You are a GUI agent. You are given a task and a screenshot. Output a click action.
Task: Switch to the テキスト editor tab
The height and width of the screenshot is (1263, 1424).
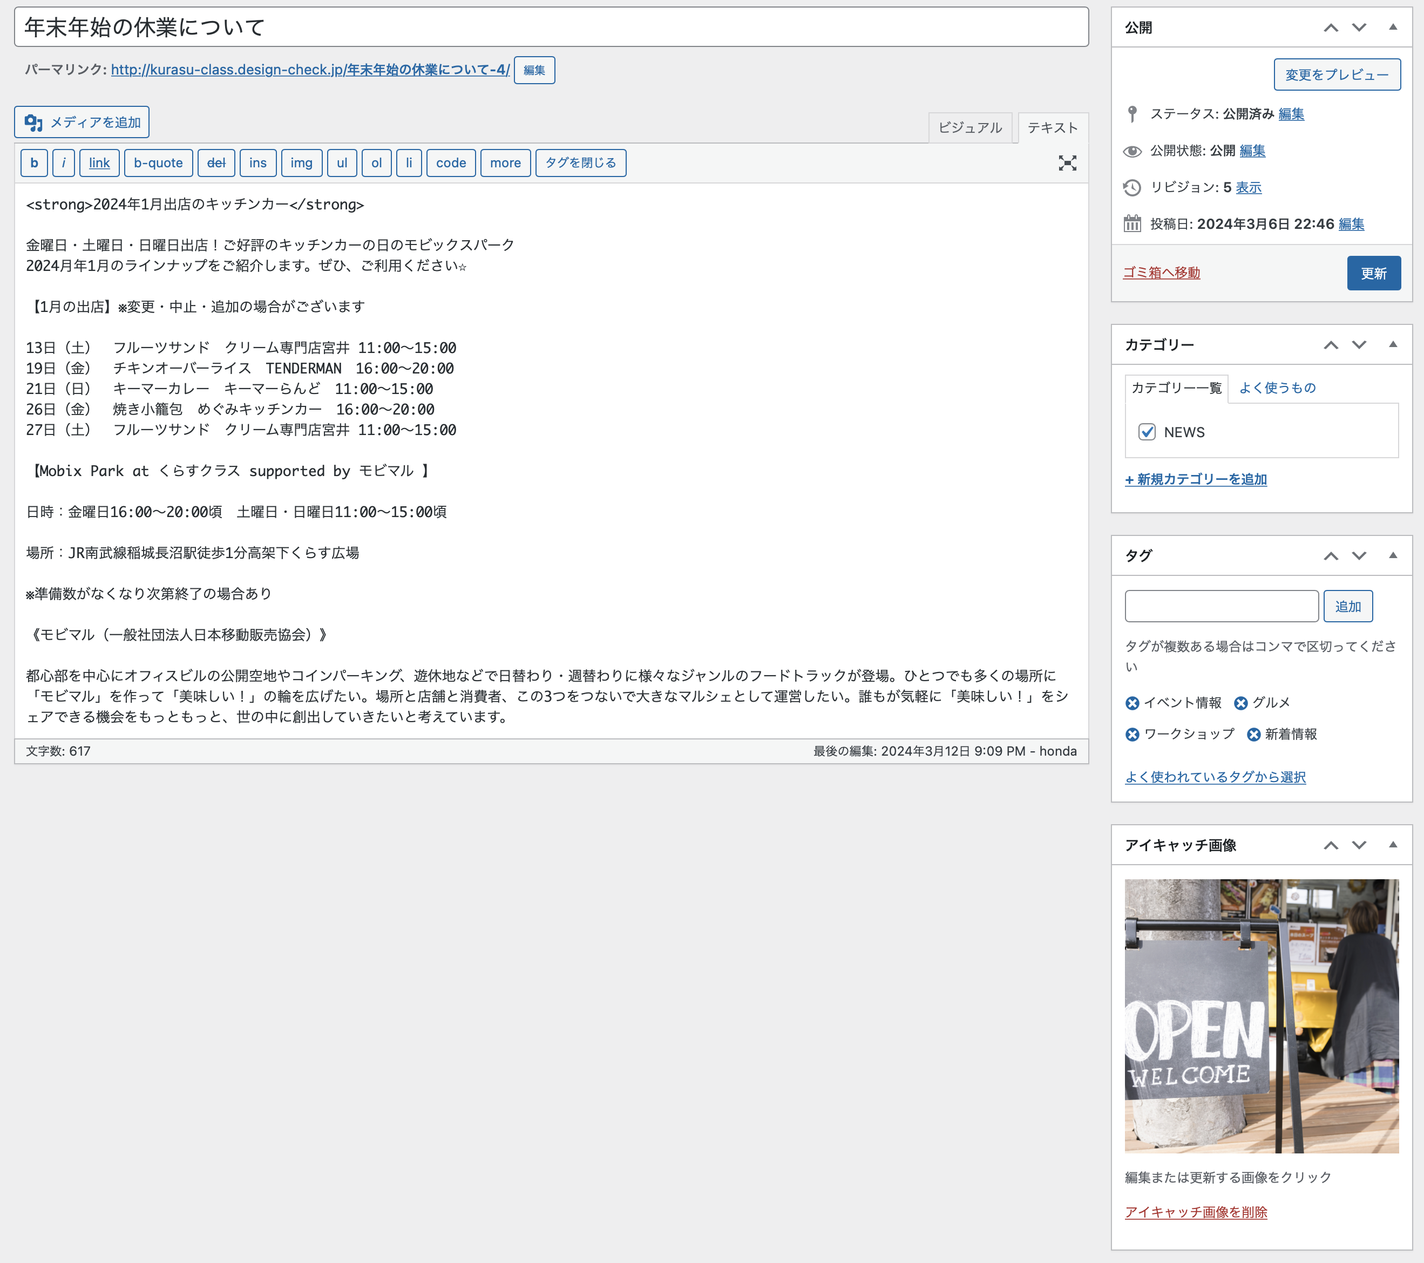pyautogui.click(x=1053, y=127)
